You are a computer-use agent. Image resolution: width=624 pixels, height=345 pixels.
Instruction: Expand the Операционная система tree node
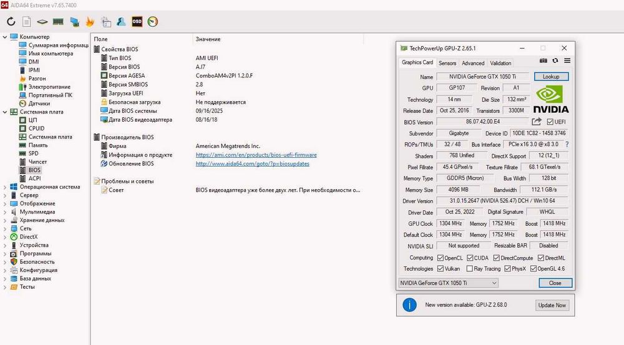[x=5, y=187]
